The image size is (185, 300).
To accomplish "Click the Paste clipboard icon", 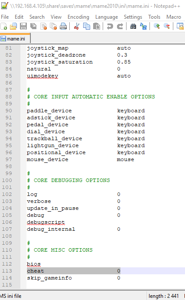I will (x=97, y=26).
